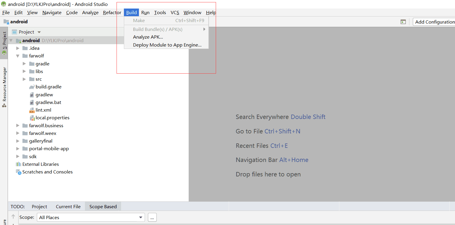The width and height of the screenshot is (455, 225).
Task: Open the All Places scope dropdown
Action: [x=91, y=217]
